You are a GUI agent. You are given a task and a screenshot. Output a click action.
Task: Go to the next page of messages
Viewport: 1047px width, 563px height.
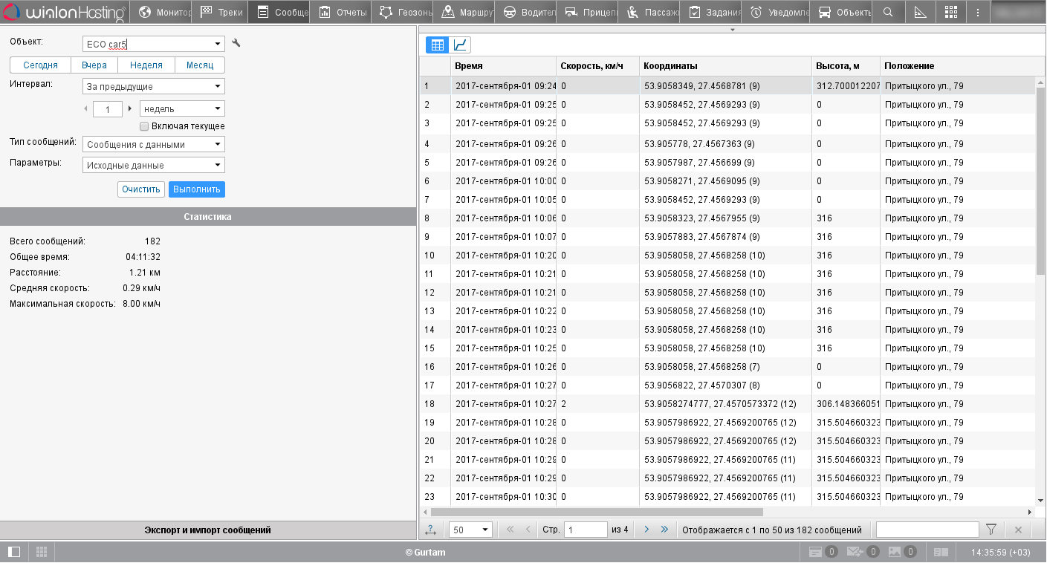646,530
